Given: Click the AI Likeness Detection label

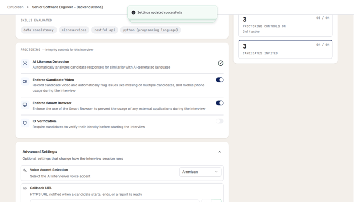Looking at the screenshot, I should click(51, 62).
